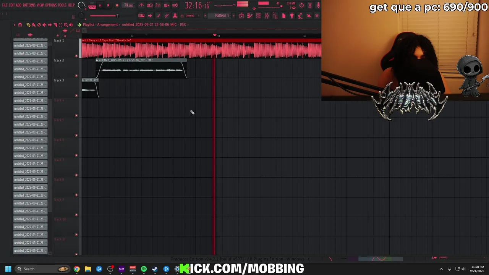Mute Track 3 via its LED
The height and width of the screenshot is (275, 489).
pos(76,95)
